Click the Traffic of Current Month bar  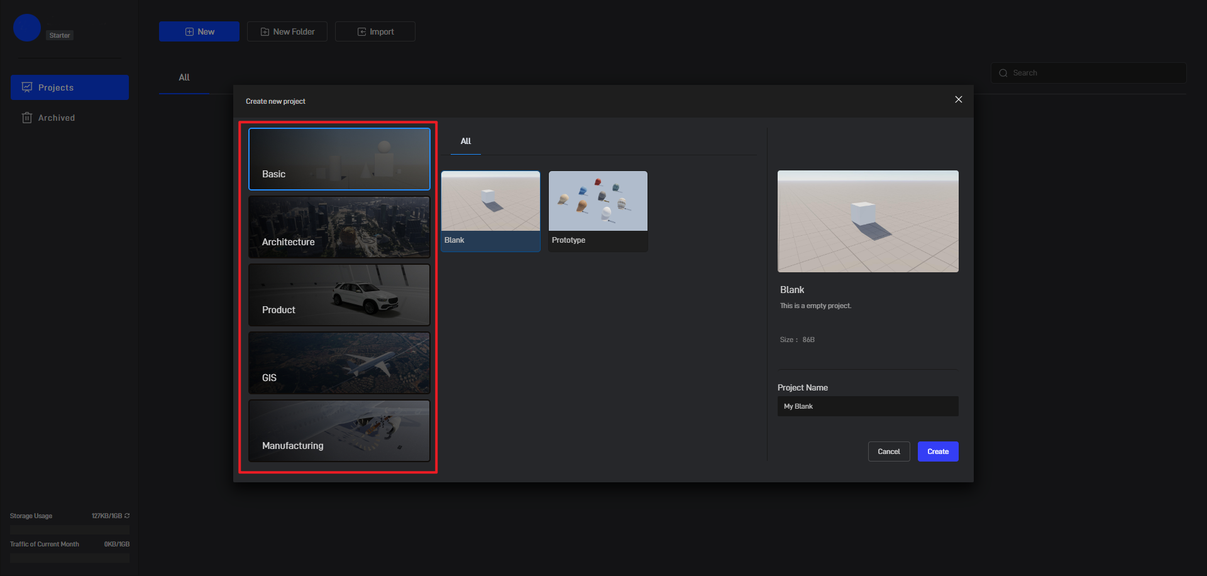(x=70, y=558)
